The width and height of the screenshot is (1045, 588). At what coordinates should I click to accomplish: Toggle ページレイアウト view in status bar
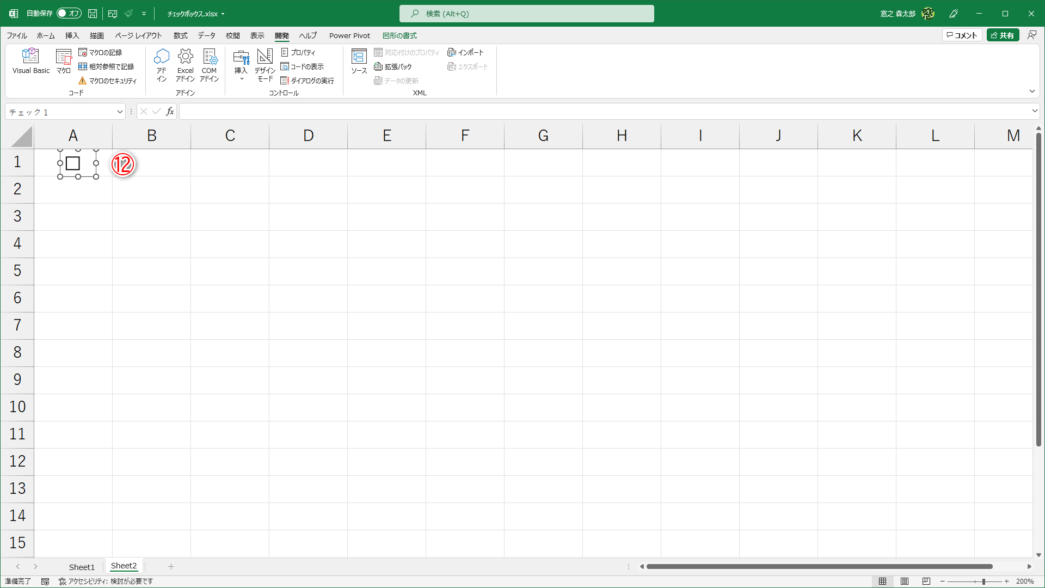click(x=905, y=581)
